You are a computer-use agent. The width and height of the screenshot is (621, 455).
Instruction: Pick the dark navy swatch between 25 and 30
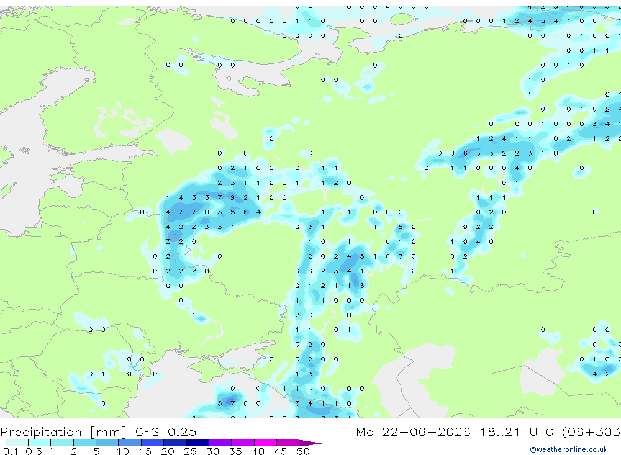pos(197,443)
